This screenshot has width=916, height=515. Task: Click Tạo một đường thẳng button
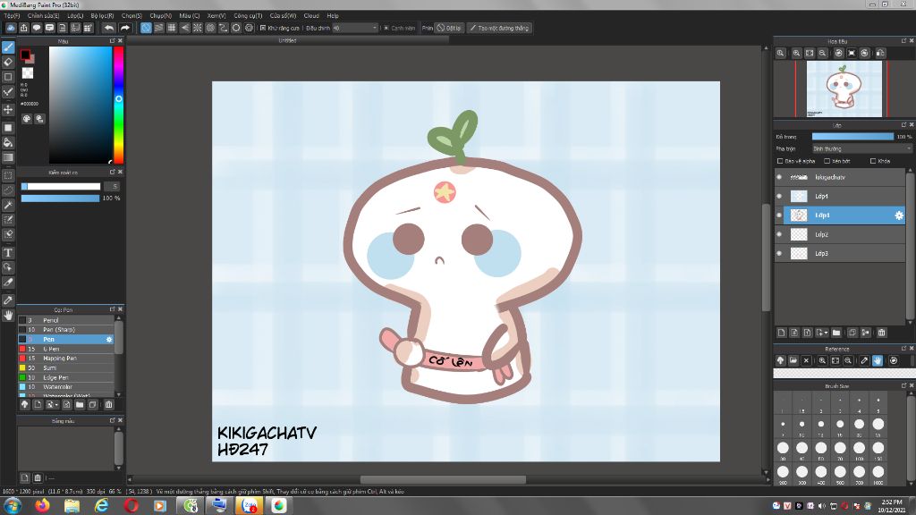pyautogui.click(x=499, y=28)
